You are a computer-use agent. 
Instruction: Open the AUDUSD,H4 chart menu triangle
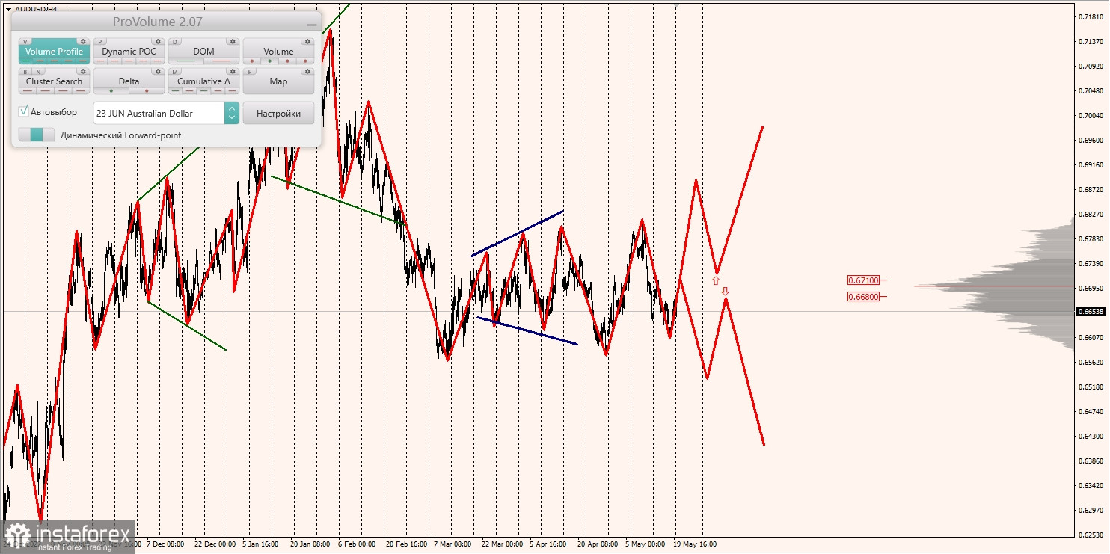7,9
